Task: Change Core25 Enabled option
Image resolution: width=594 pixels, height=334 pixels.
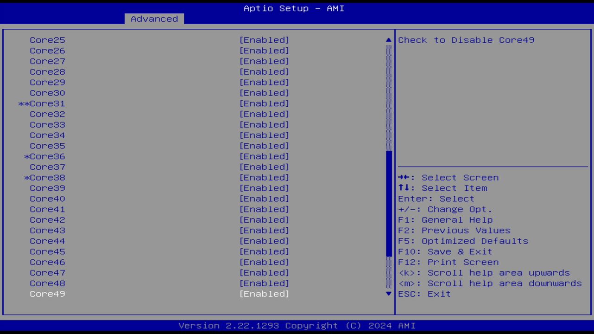Action: [x=264, y=40]
